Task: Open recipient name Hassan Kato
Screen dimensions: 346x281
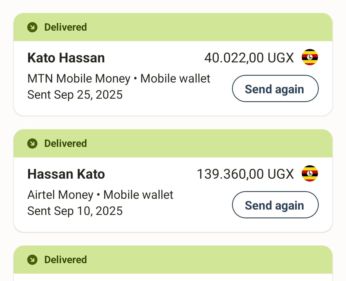Action: tap(66, 174)
